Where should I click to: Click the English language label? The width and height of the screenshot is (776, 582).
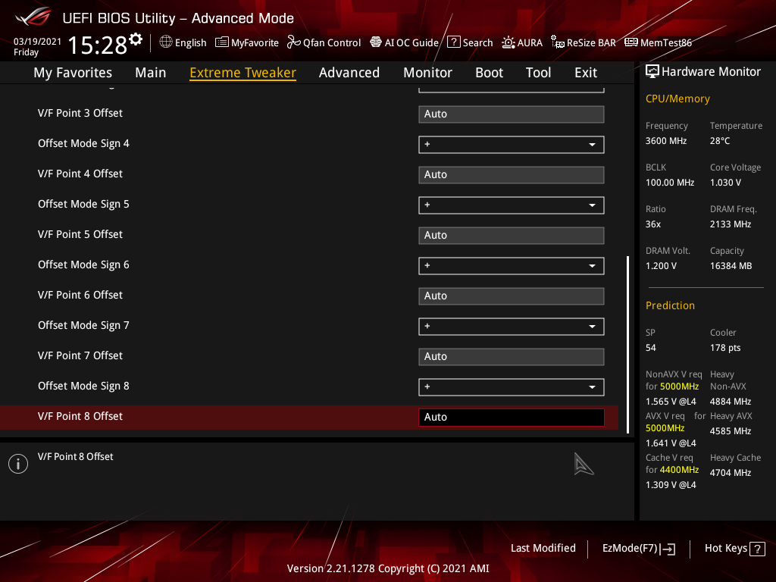tap(190, 42)
